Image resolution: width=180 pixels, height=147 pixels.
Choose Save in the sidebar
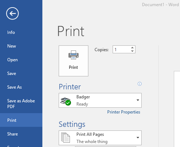point(12,73)
